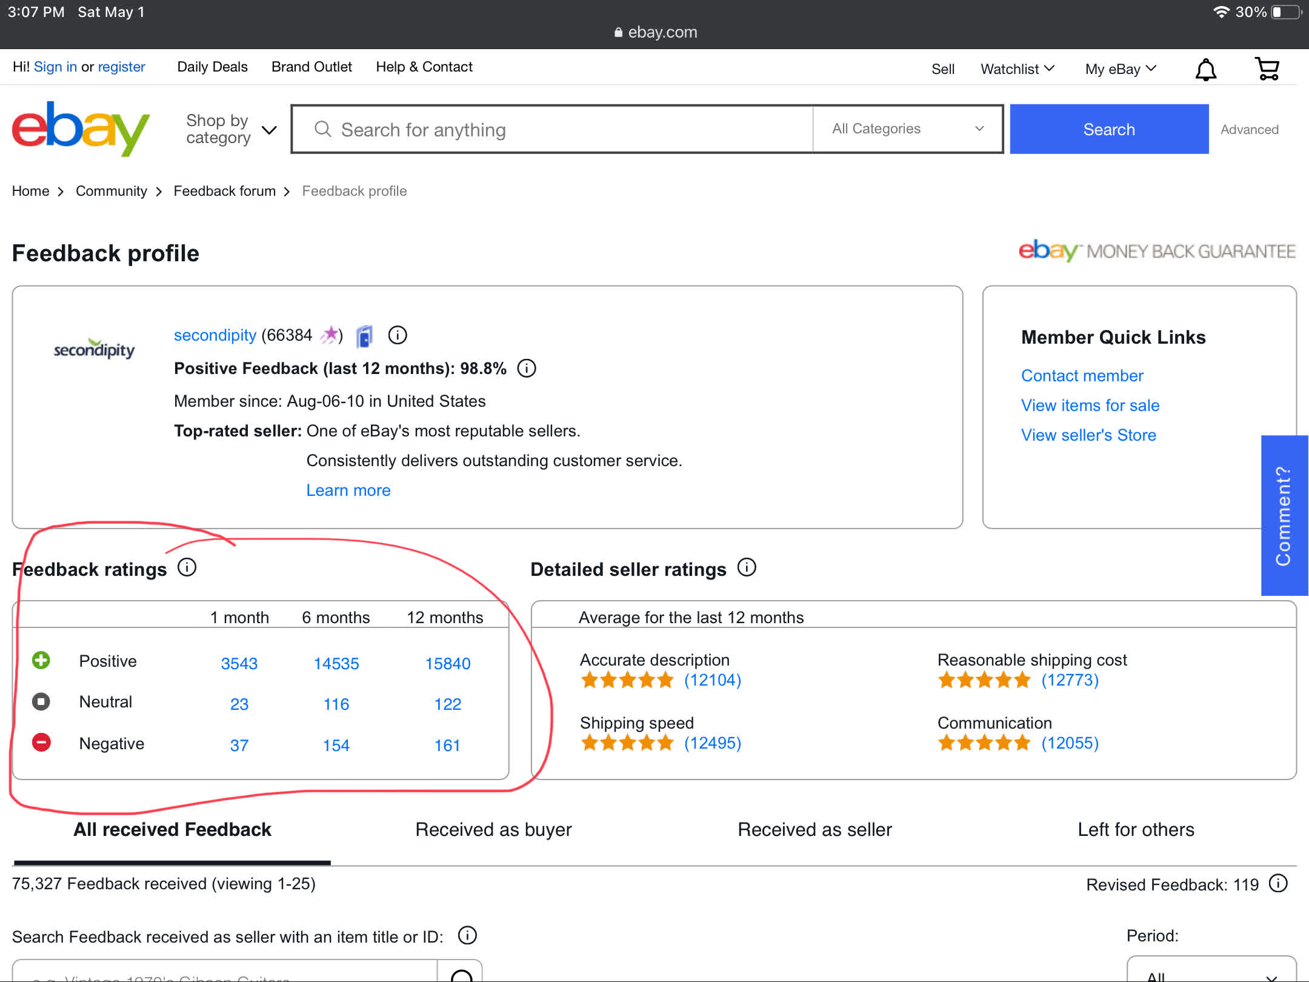Screen dimensions: 1309x982
Task: Expand the My eBay dropdown
Action: coord(1121,69)
